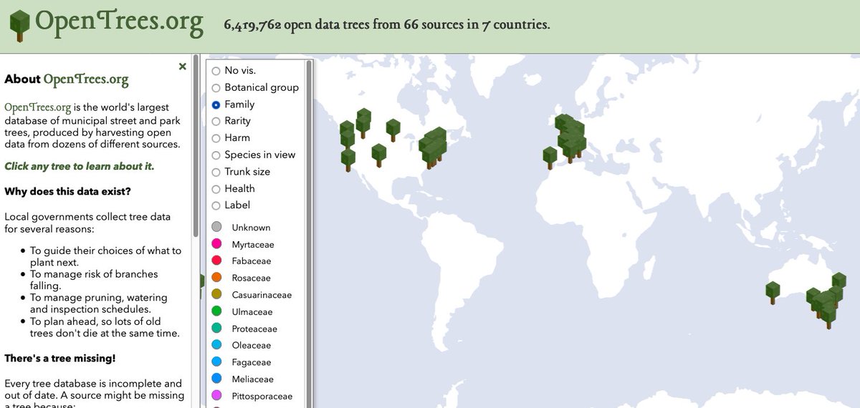
Task: Click the Myrtaceae family label
Action: [253, 244]
